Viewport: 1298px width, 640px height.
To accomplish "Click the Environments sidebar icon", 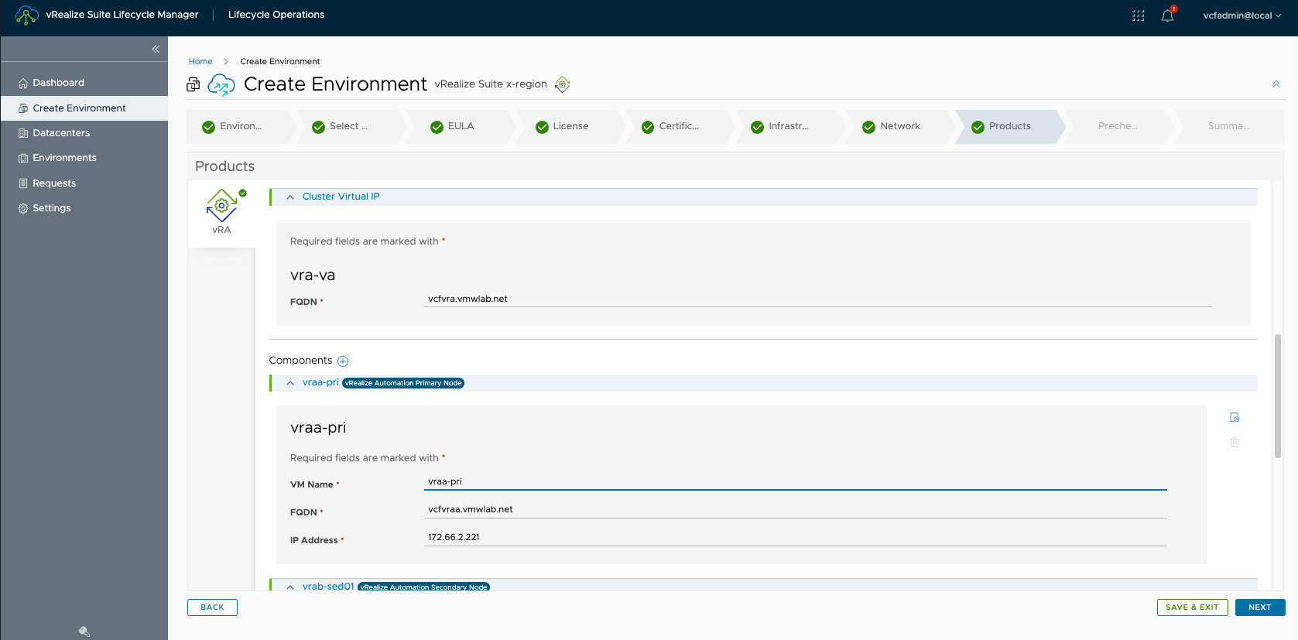I will (x=23, y=158).
